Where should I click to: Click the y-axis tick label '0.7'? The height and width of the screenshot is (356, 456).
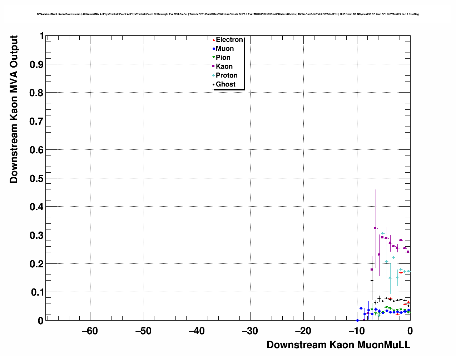pyautogui.click(x=37, y=122)
